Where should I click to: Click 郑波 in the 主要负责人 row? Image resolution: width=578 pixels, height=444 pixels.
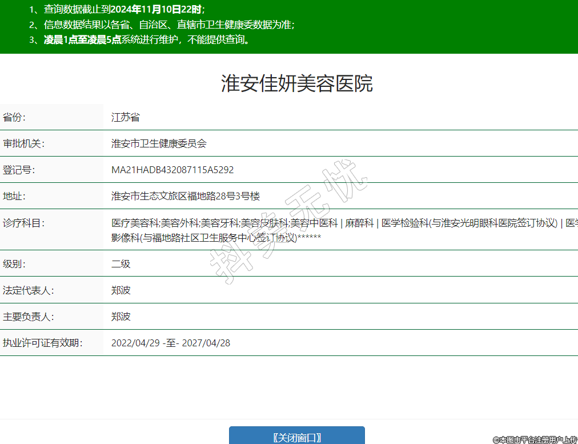tap(121, 317)
